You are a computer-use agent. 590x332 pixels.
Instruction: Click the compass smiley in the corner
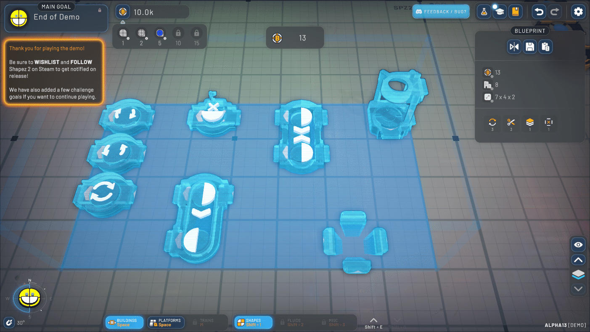(x=29, y=298)
